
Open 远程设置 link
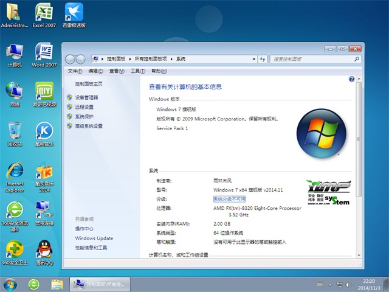click(84, 107)
